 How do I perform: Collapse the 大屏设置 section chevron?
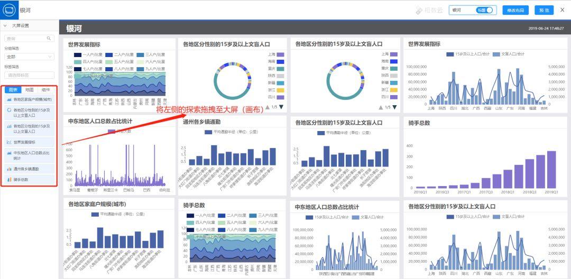click(x=5, y=26)
